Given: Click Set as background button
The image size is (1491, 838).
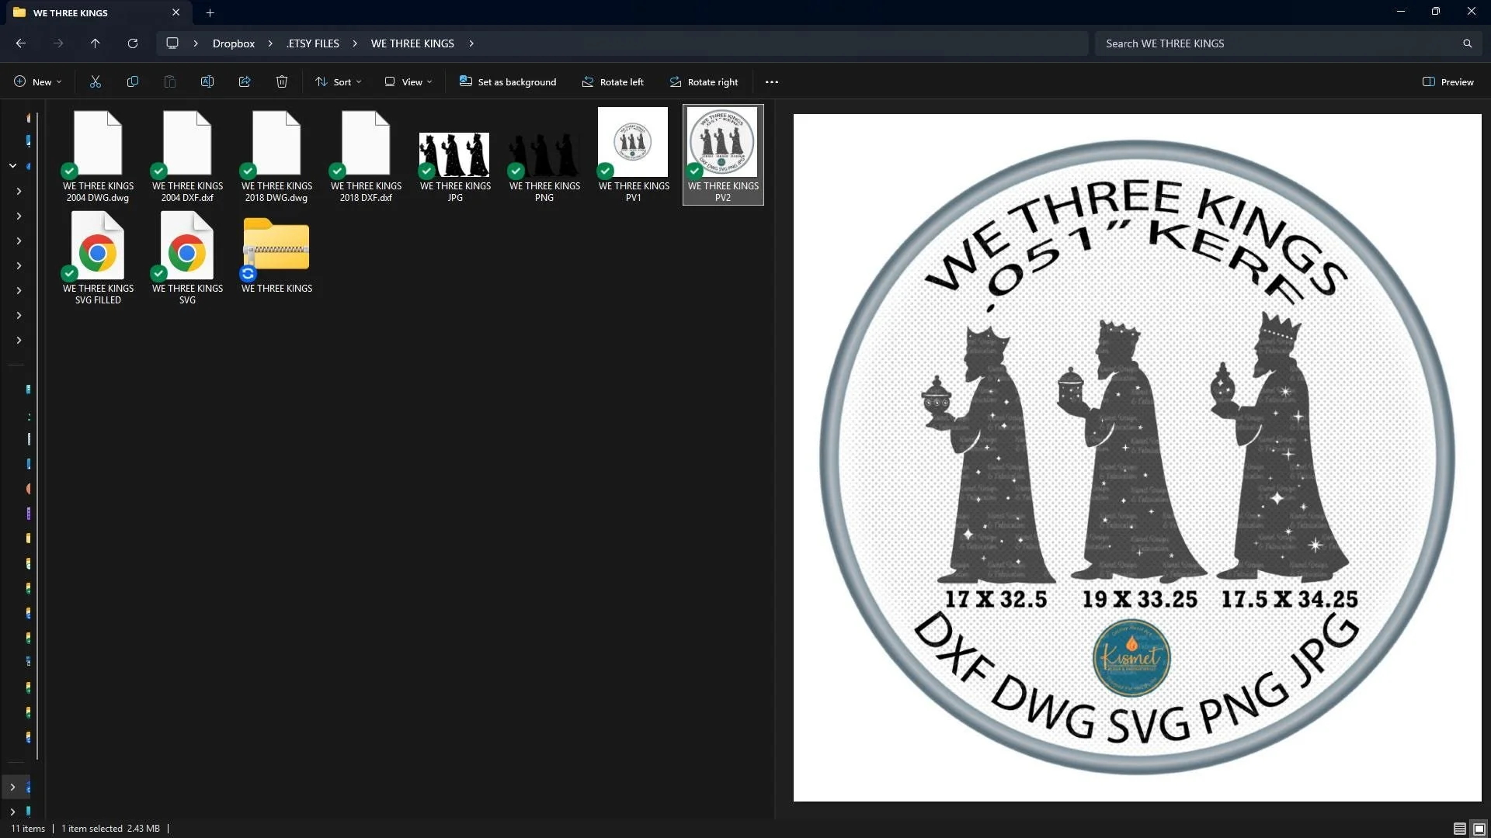Looking at the screenshot, I should tap(508, 81).
